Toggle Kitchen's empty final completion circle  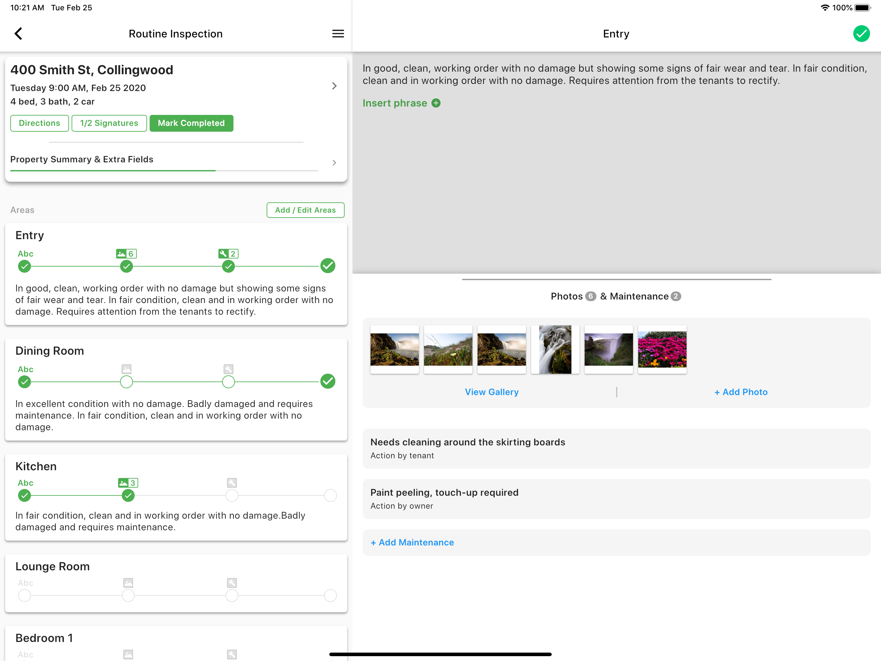click(330, 495)
